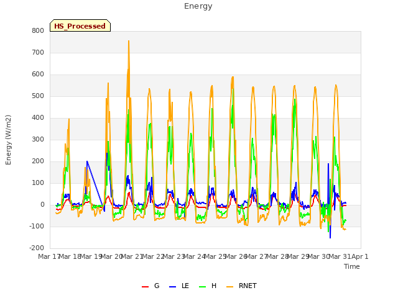The width and height of the screenshot is (398, 298).
Task: Toggle the LE series legend entry
Action: pyautogui.click(x=179, y=286)
